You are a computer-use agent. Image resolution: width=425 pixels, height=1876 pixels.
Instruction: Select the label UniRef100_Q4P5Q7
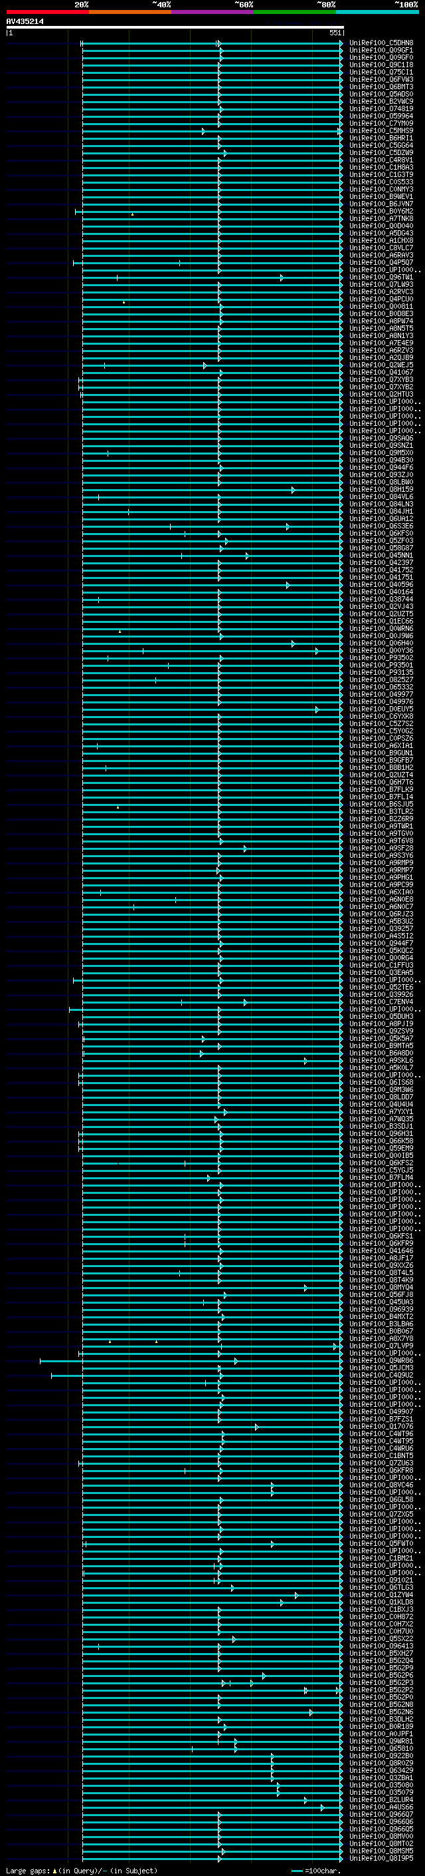381,262
